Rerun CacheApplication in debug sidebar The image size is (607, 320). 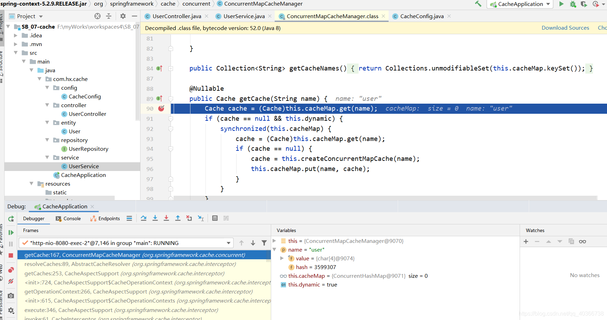pyautogui.click(x=11, y=219)
